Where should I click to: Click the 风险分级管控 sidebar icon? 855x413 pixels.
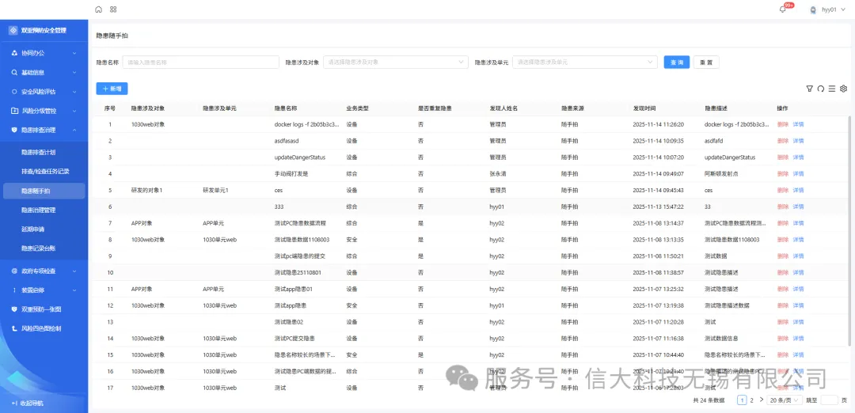(x=14, y=111)
